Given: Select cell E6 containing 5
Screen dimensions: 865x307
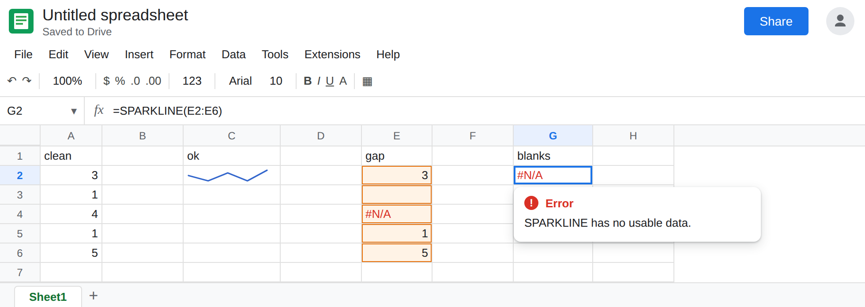Looking at the screenshot, I should coord(397,253).
